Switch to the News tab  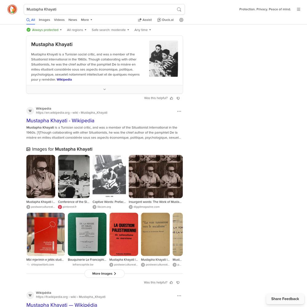(73, 20)
